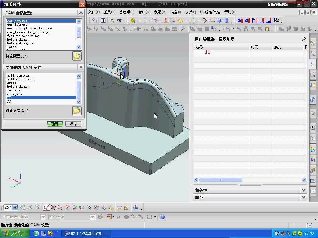Viewport: 318px width, 238px height.
Task: Click the binoculars find icon
Action: click(119, 20)
